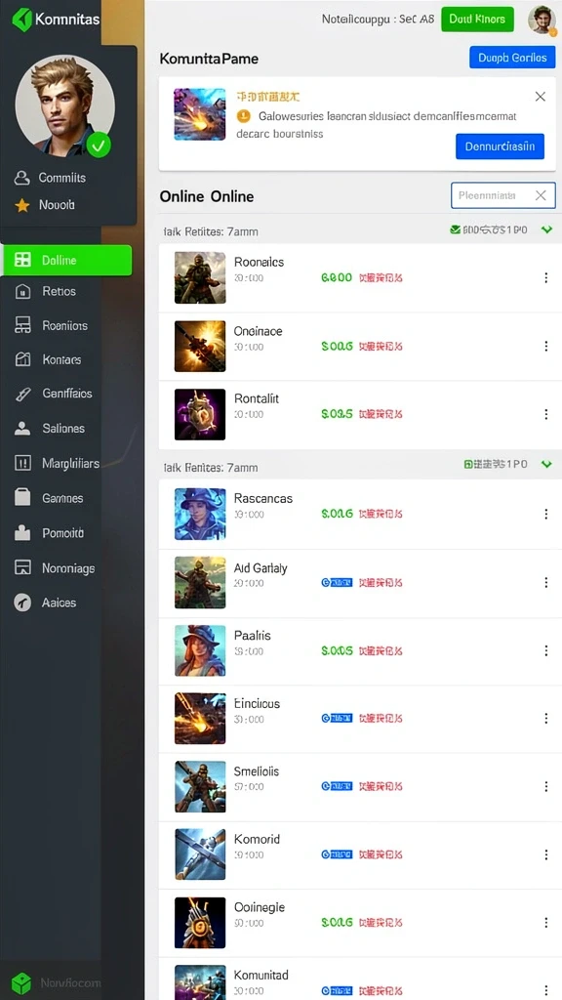Open the more options menu for Onoinace
The width and height of the screenshot is (562, 1000).
(x=546, y=347)
